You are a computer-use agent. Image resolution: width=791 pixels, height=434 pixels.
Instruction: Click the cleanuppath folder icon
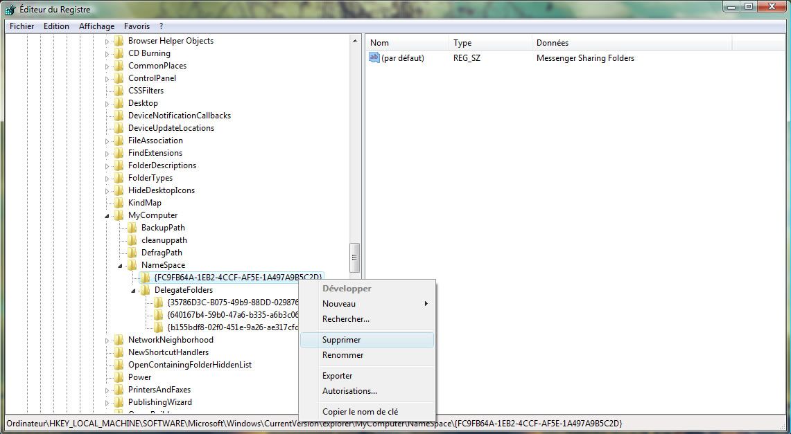point(132,240)
